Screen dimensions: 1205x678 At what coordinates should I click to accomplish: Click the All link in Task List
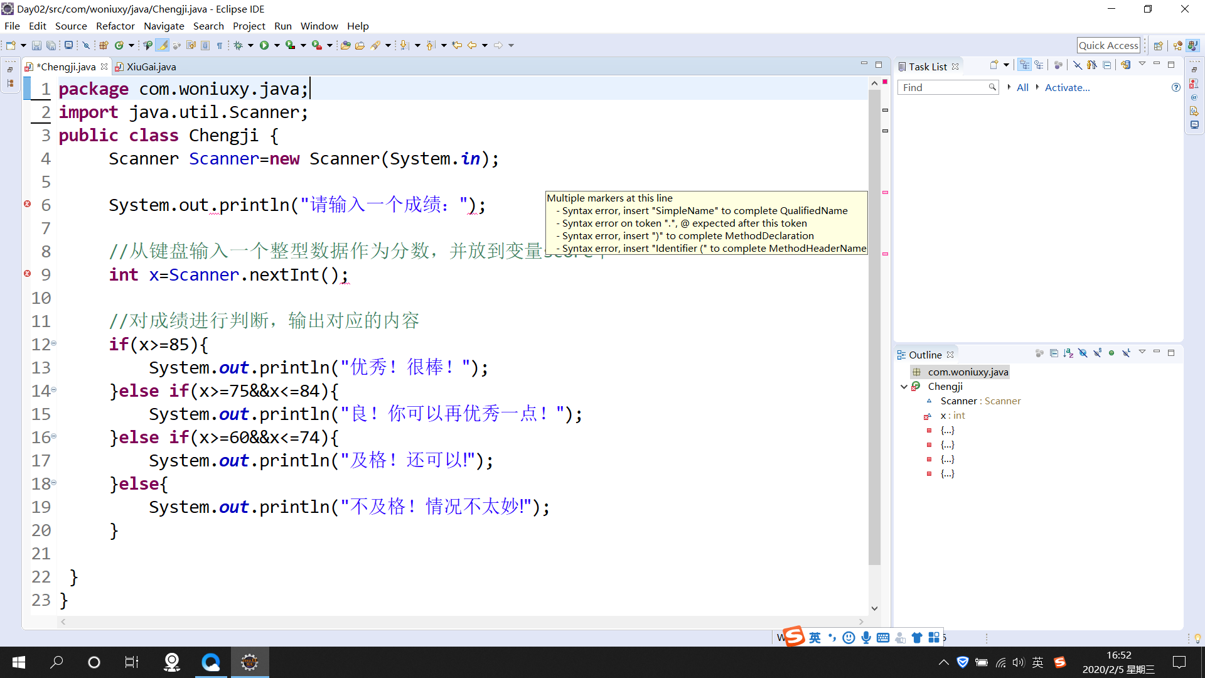point(1022,87)
